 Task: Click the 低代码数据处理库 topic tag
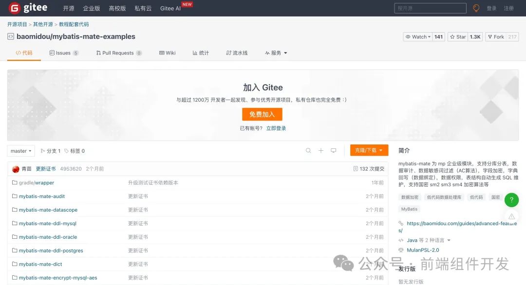[x=444, y=197]
